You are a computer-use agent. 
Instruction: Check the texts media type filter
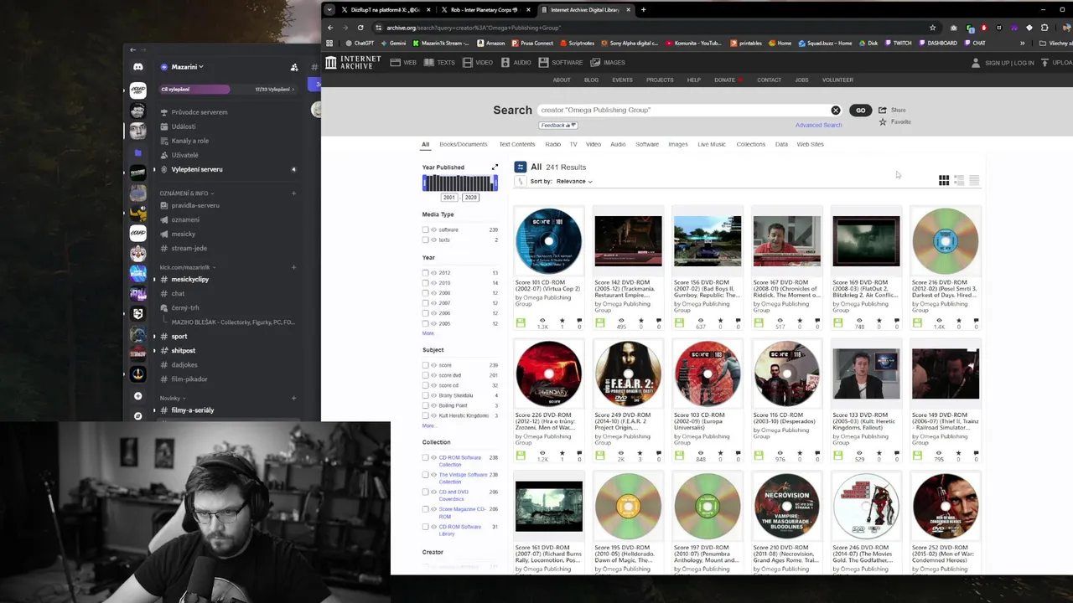pyautogui.click(x=426, y=240)
